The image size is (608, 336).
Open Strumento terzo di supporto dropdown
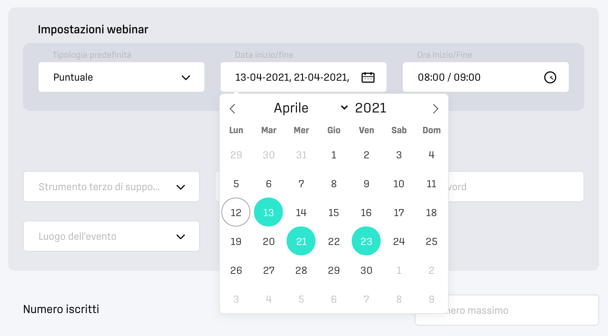point(111,187)
